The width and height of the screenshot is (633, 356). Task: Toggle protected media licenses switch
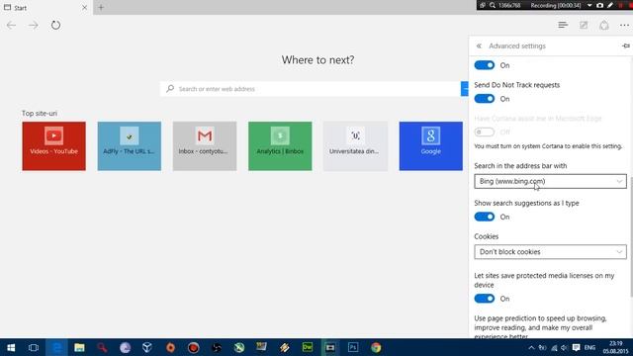pyautogui.click(x=485, y=299)
